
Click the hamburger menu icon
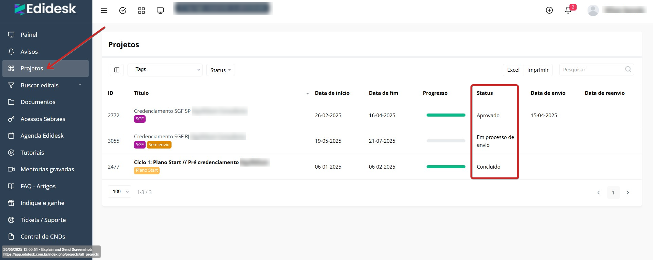tap(104, 11)
